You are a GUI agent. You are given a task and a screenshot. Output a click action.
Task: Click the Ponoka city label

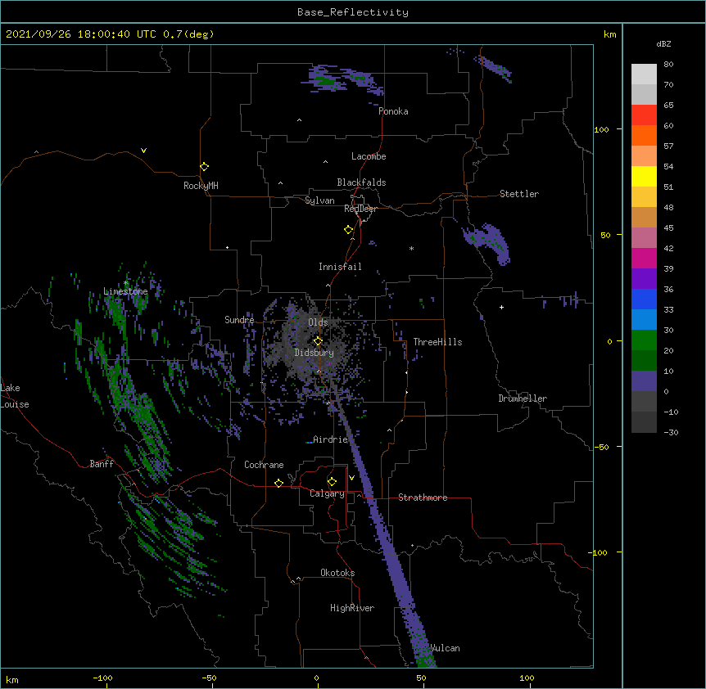click(x=393, y=111)
